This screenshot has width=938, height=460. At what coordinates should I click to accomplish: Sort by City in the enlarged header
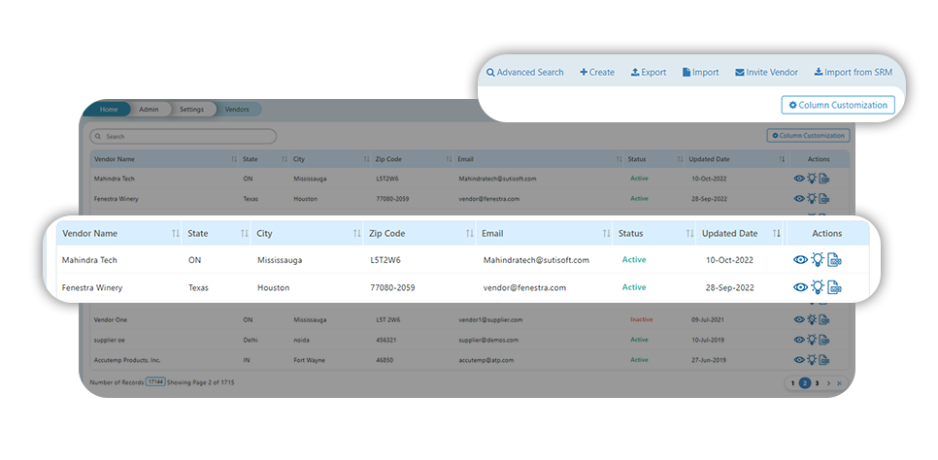pyautogui.click(x=357, y=233)
